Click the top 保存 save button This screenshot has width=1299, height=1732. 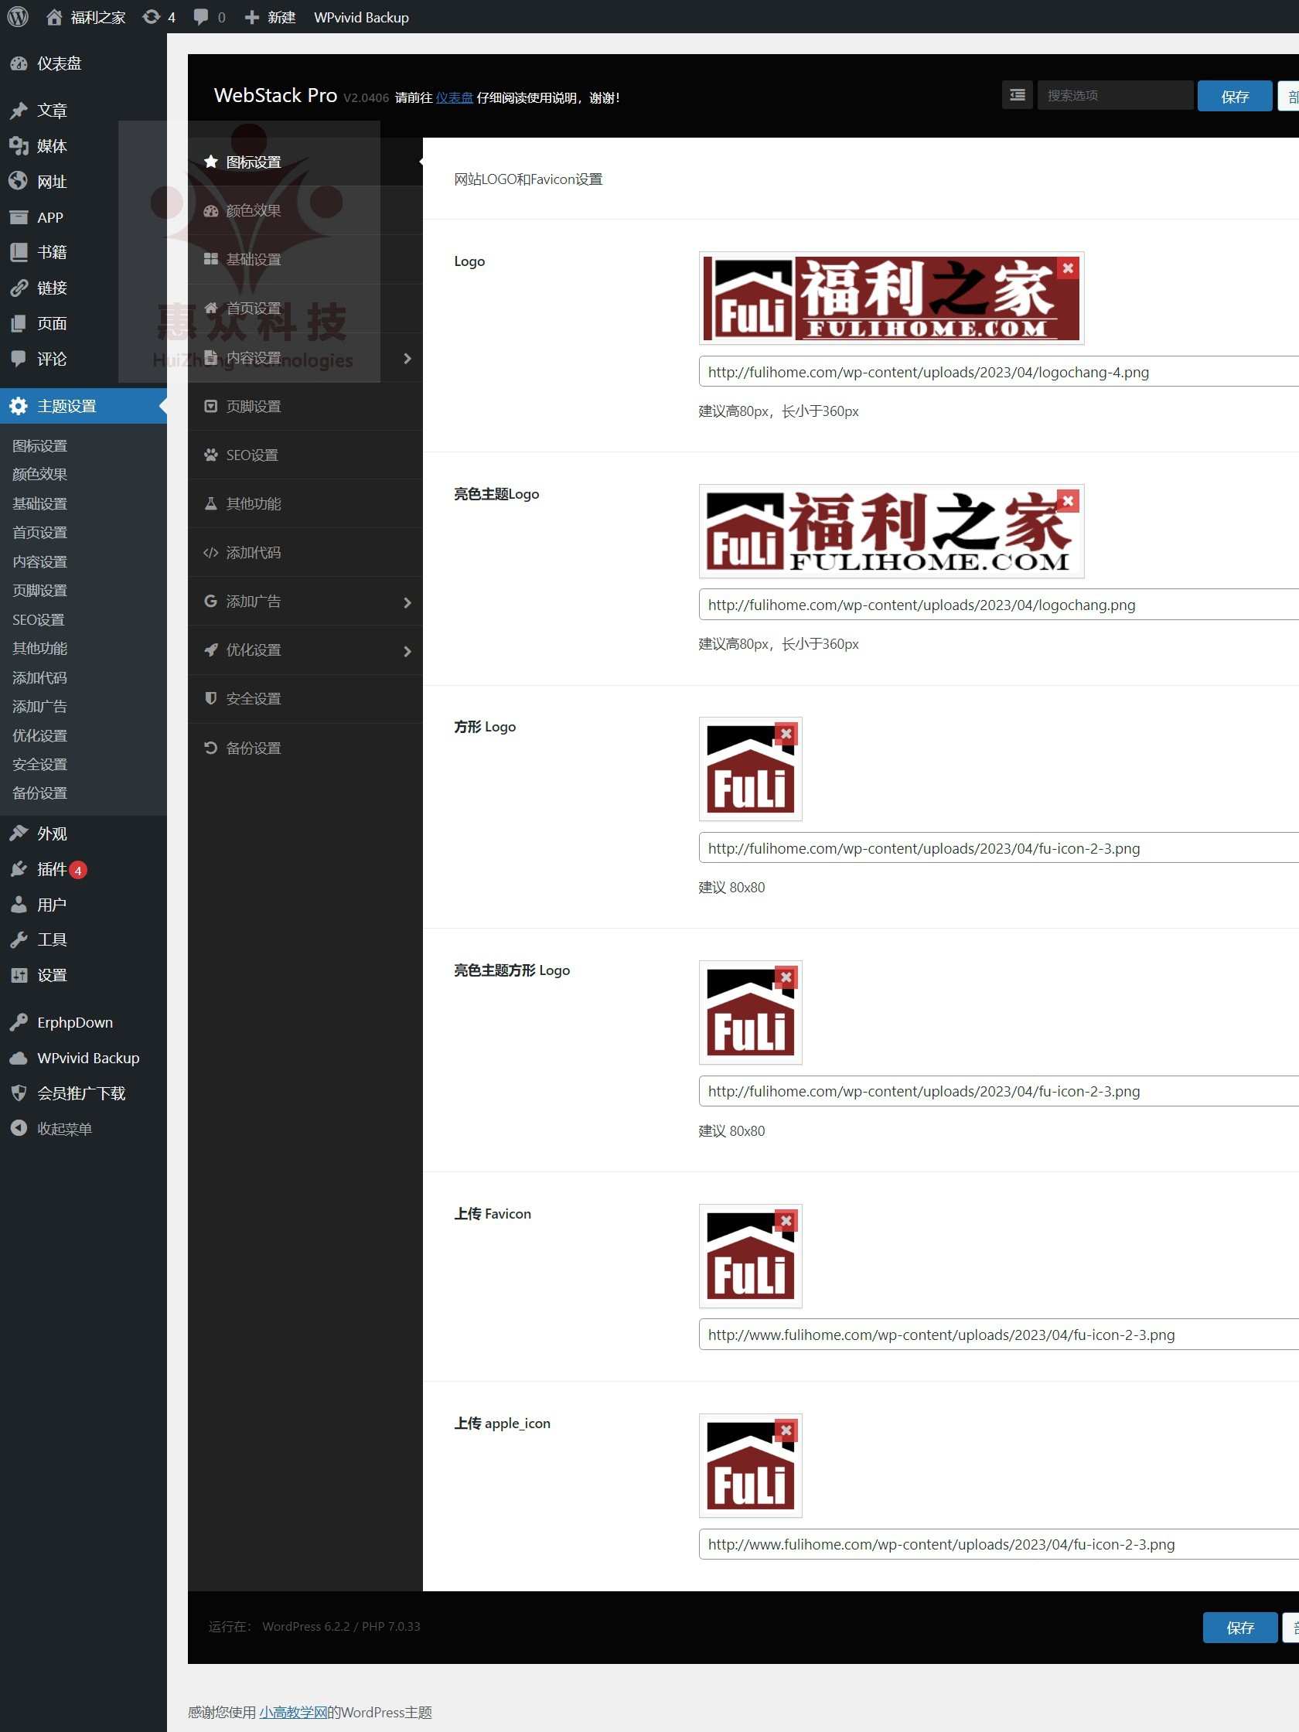(x=1235, y=97)
